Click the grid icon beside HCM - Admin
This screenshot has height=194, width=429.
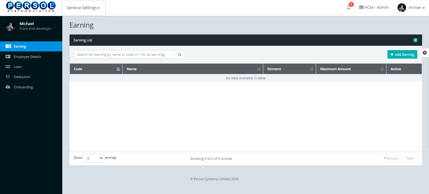[361, 7]
